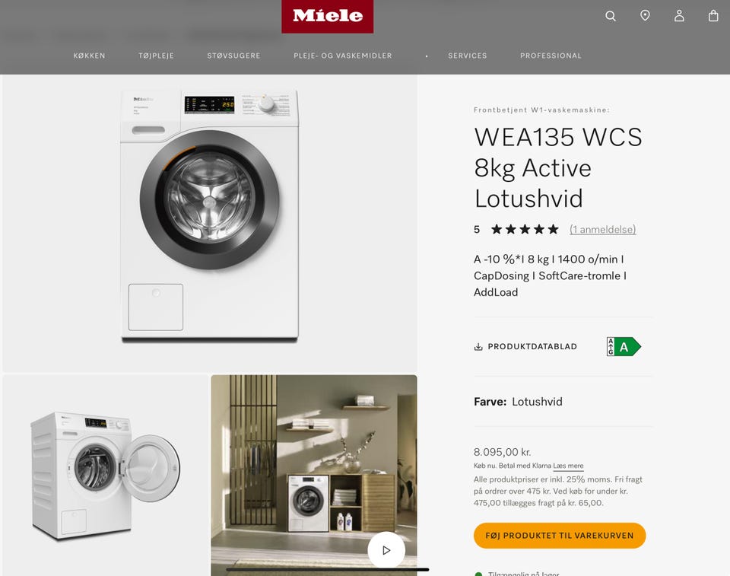Click the energy label A badge
Viewport: 730px width, 576px height.
(x=624, y=346)
